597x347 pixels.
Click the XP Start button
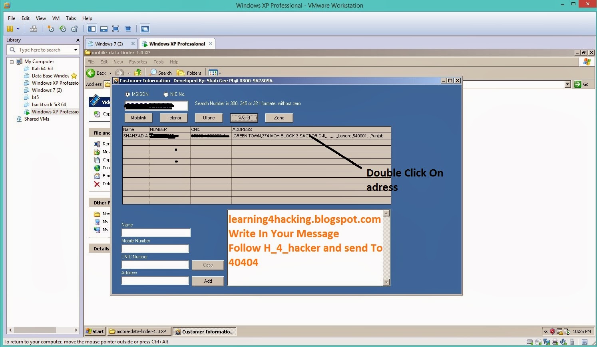pyautogui.click(x=95, y=331)
